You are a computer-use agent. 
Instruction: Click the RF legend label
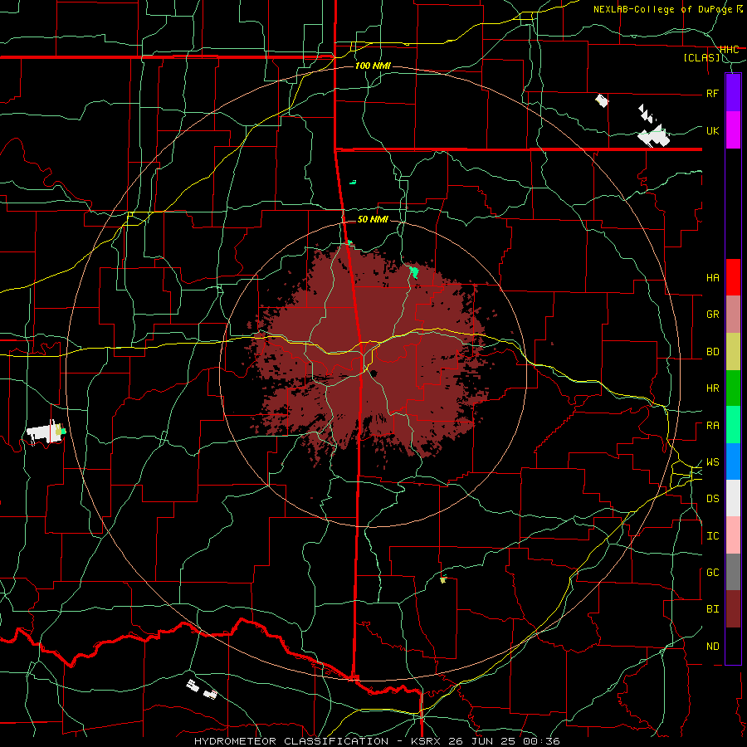pos(713,93)
